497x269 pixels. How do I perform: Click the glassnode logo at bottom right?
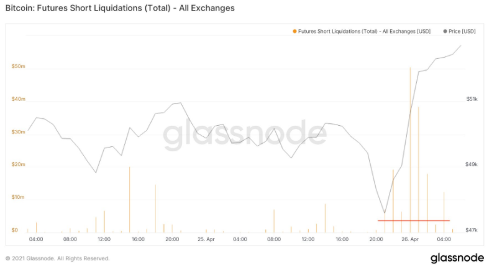458,258
